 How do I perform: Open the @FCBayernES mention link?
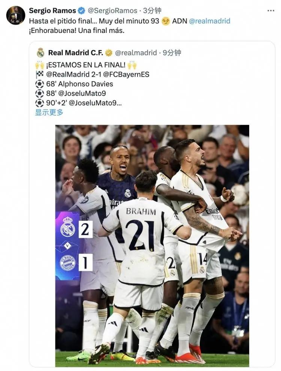click(126, 74)
